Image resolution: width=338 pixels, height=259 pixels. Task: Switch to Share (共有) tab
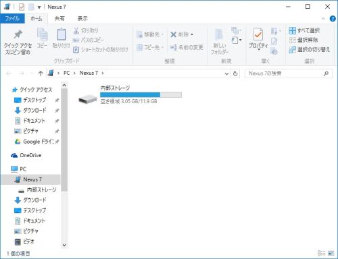59,19
